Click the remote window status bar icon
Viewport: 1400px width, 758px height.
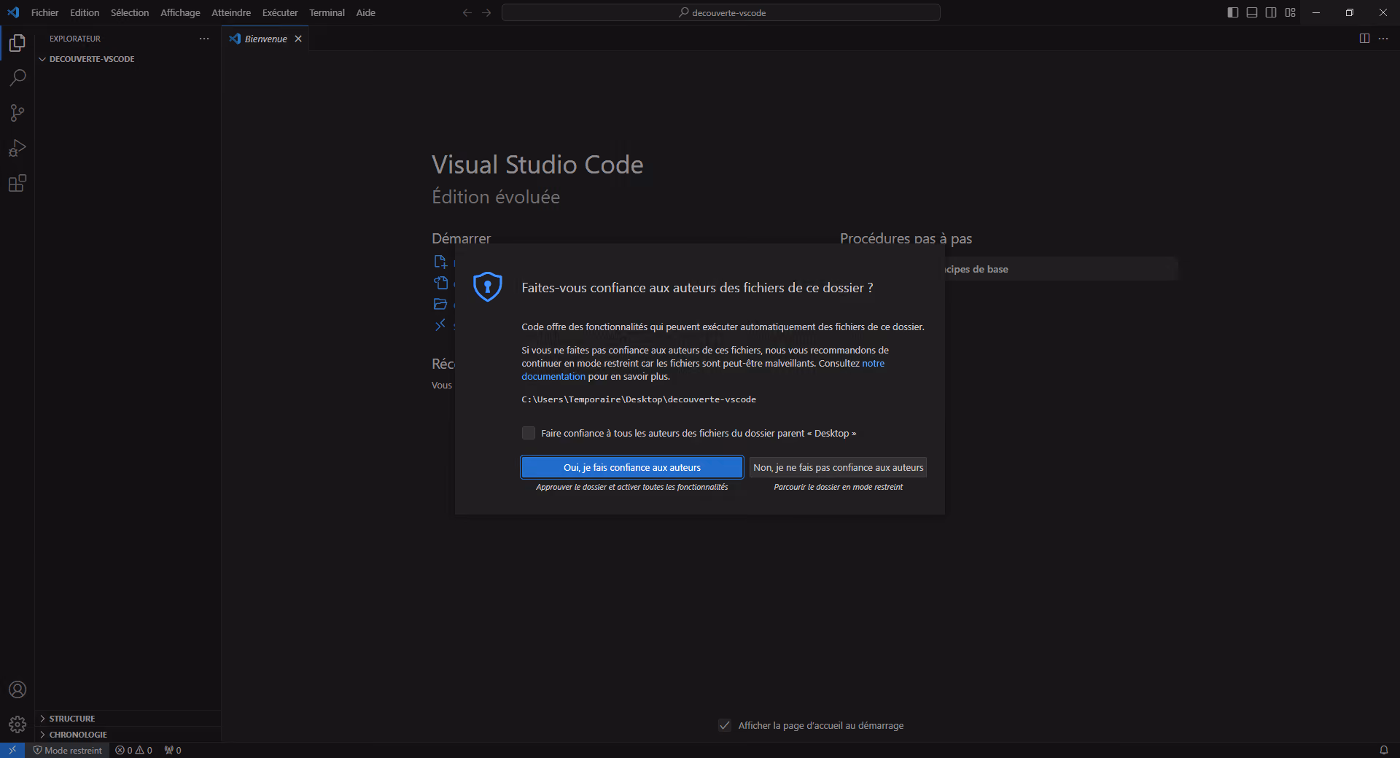click(x=12, y=750)
